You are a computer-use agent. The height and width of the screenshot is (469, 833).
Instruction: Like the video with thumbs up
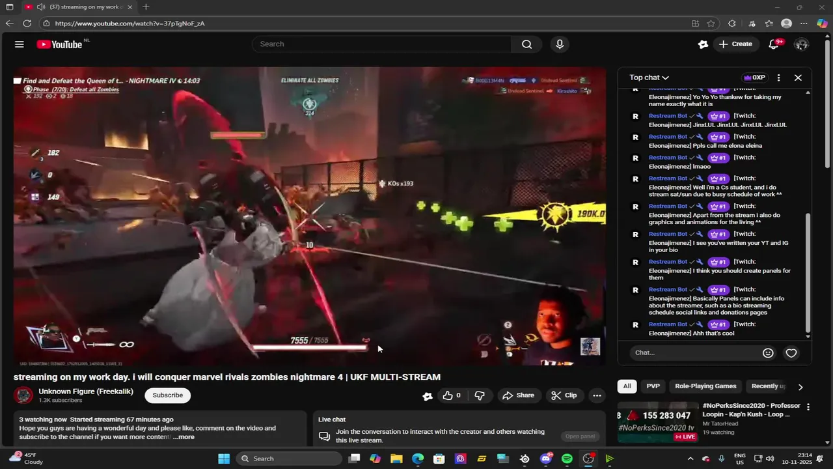451,395
